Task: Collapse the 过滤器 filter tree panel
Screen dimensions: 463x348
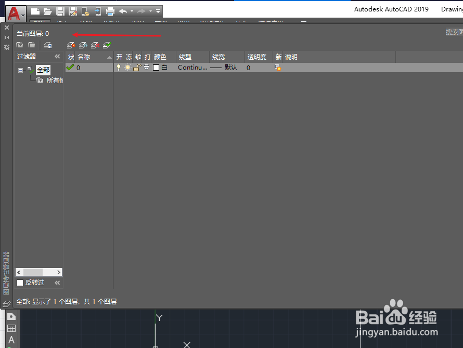Action: pyautogui.click(x=57, y=56)
